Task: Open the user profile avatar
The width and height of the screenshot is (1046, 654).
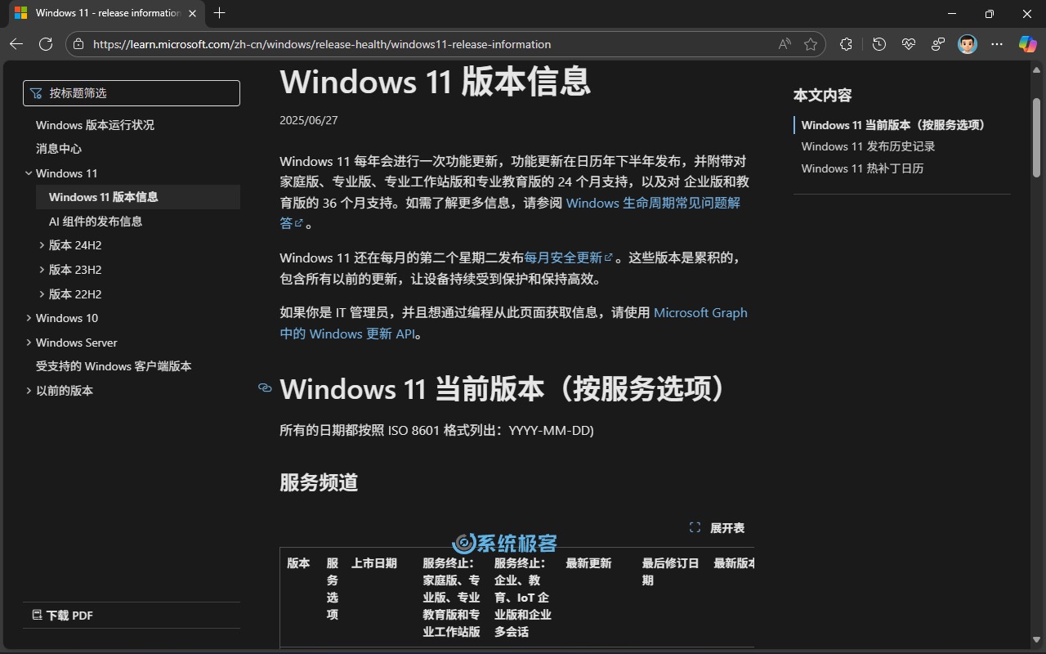Action: (968, 44)
